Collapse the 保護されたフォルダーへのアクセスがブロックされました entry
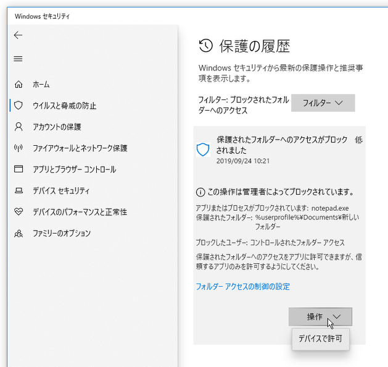This screenshot has width=388, height=367. tap(279, 150)
